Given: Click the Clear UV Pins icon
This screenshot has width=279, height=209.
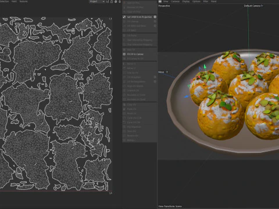Looking at the screenshot, I should coord(124,12).
